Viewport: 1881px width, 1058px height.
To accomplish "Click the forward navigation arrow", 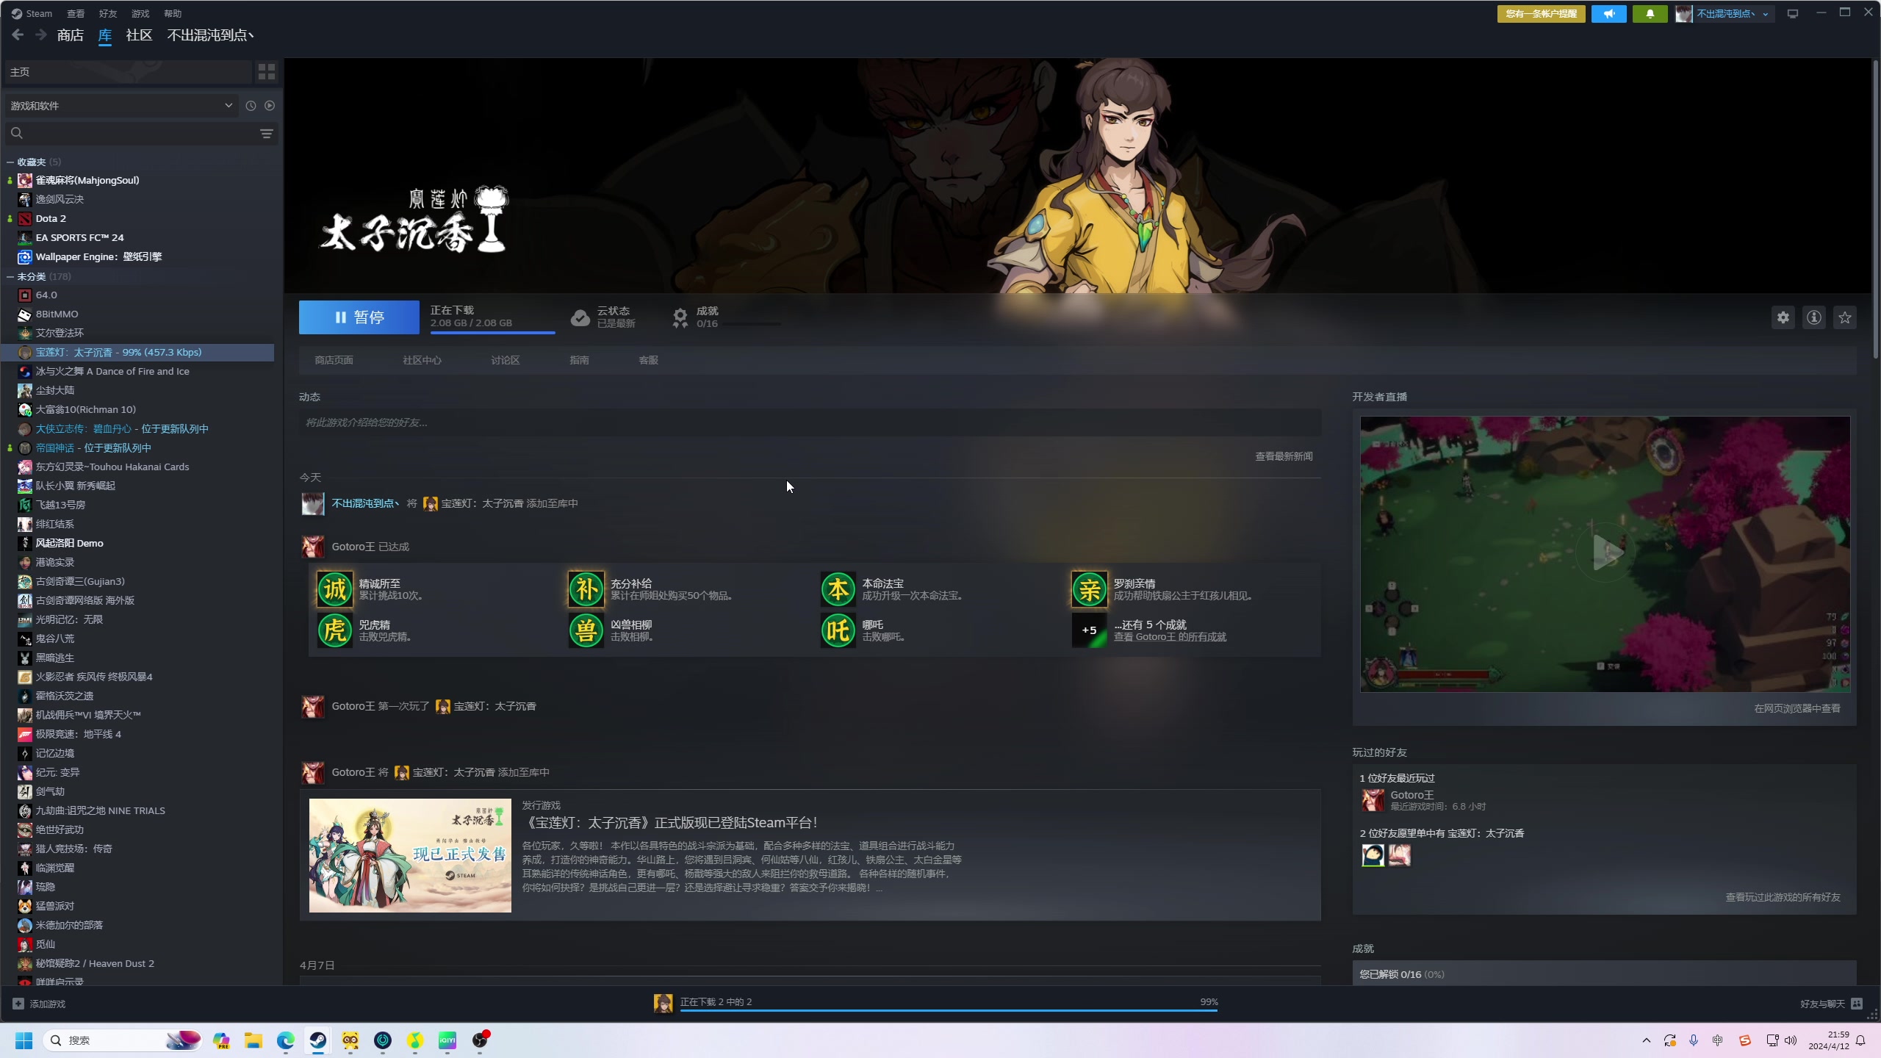I will 41,35.
